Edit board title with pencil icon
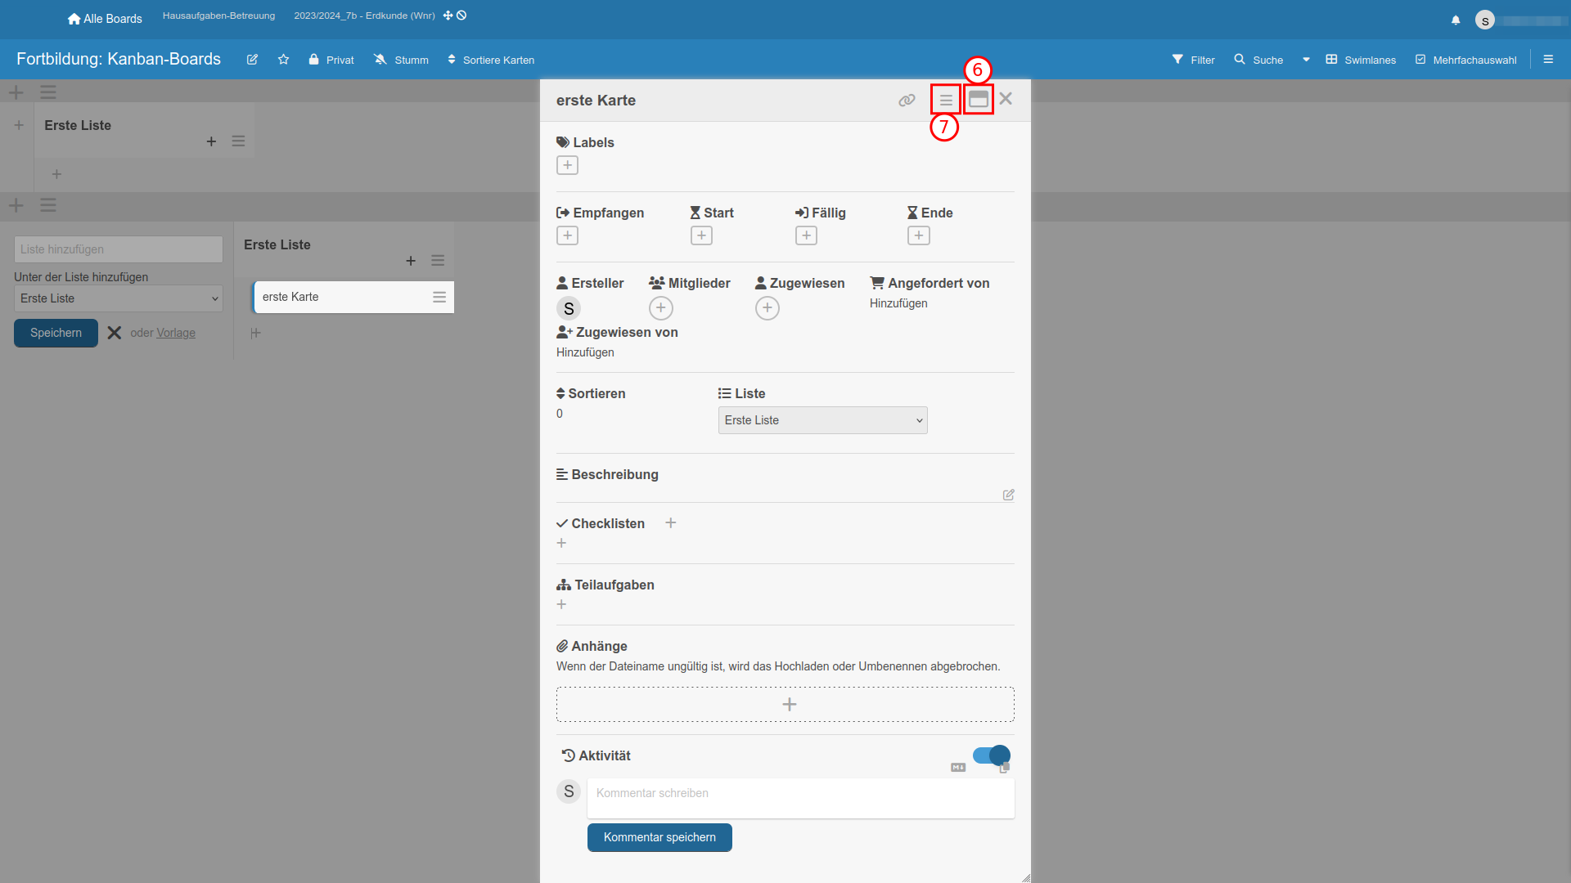1571x883 pixels. [x=252, y=60]
